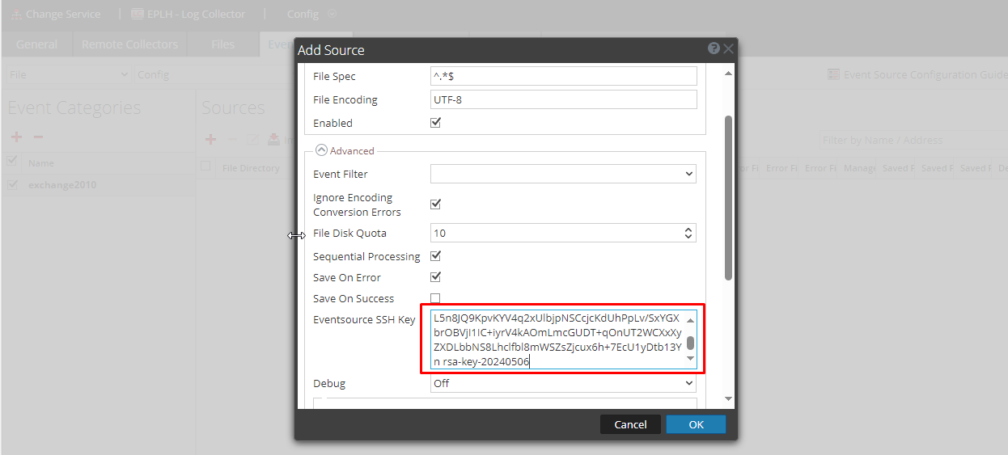Collapse the Advanced section

pyautogui.click(x=321, y=150)
